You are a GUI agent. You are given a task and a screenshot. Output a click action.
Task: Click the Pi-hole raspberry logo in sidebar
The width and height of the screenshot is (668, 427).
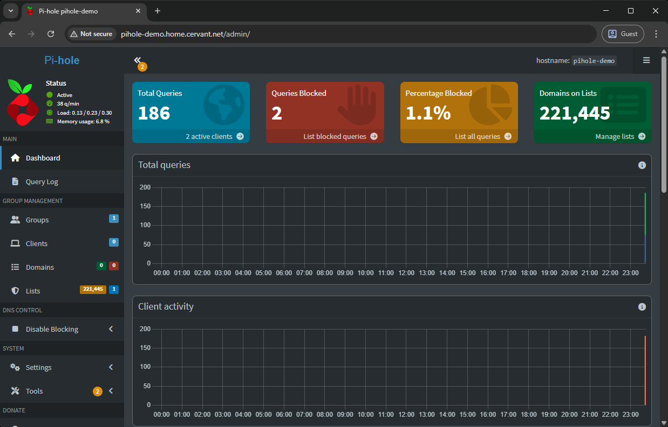coord(23,102)
